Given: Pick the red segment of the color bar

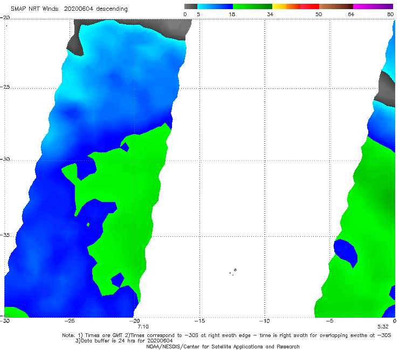Looking at the screenshot, I should (309, 6).
